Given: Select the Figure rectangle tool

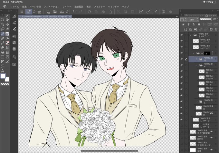Looking at the screenshot, I should (2, 57).
